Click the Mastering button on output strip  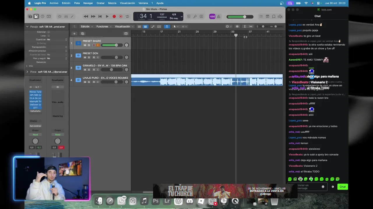pyautogui.click(x=58, y=116)
